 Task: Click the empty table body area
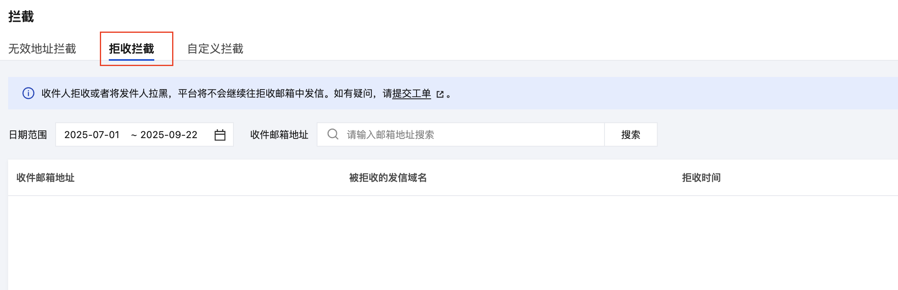pos(447,243)
